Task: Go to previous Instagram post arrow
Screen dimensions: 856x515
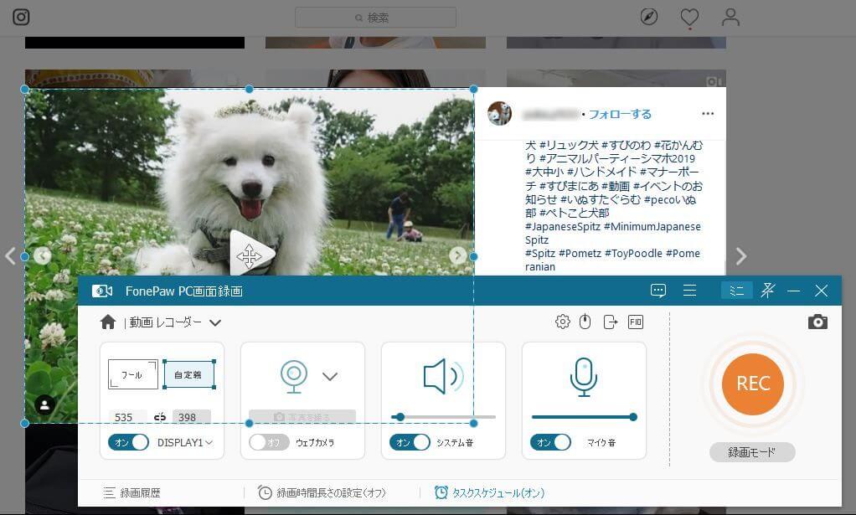Action: [x=10, y=256]
